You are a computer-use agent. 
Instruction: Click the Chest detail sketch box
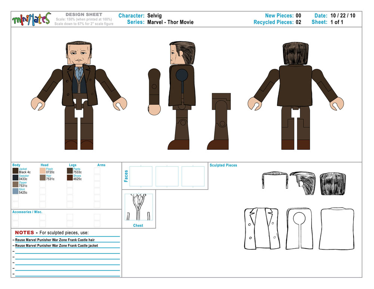point(139,207)
